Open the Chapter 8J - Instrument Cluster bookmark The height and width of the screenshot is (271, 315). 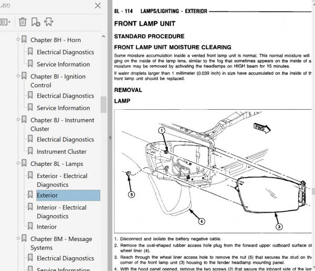tap(62, 124)
